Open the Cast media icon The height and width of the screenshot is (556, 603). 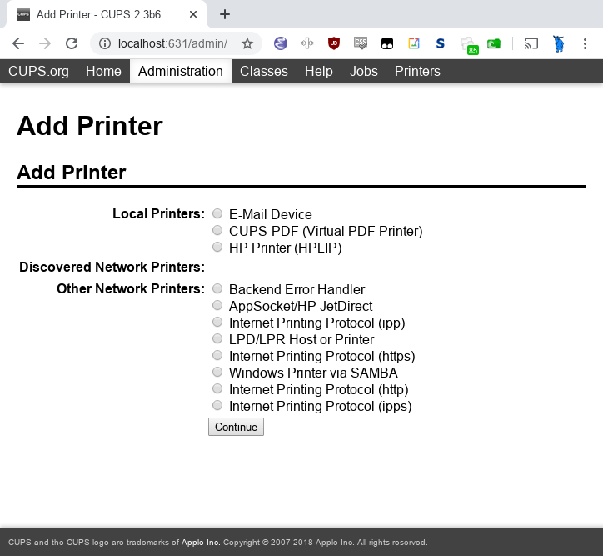(x=531, y=43)
